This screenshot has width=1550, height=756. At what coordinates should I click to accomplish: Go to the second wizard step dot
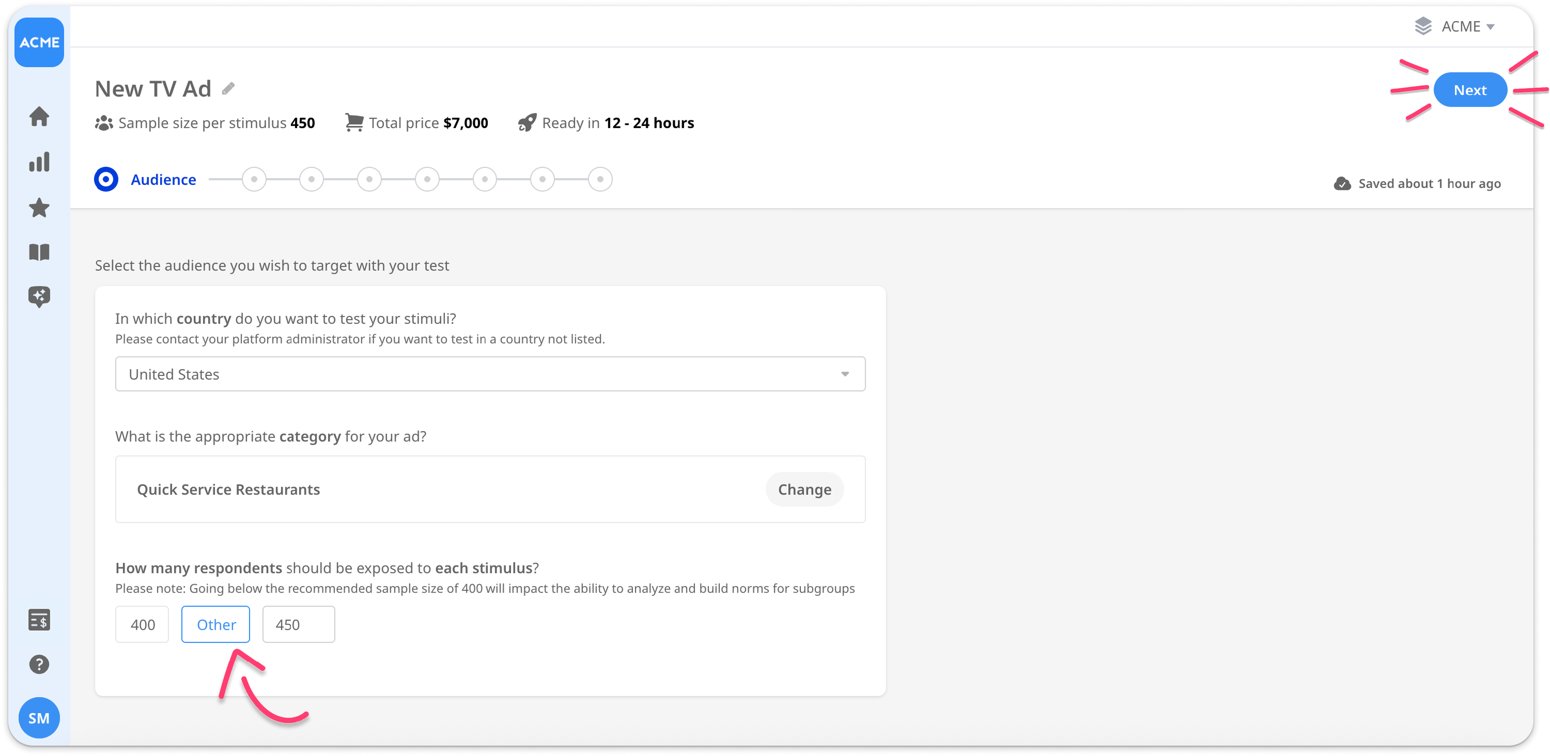(254, 179)
